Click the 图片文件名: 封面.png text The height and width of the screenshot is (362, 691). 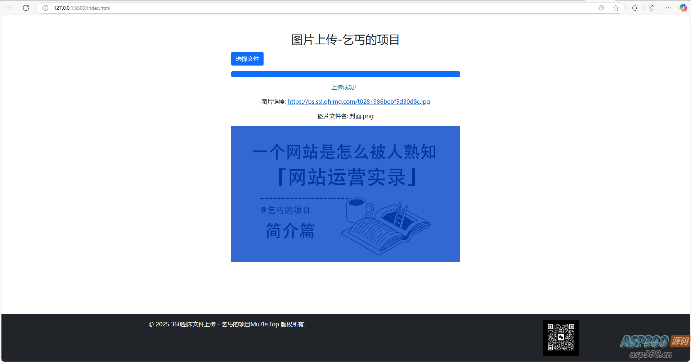pos(346,116)
